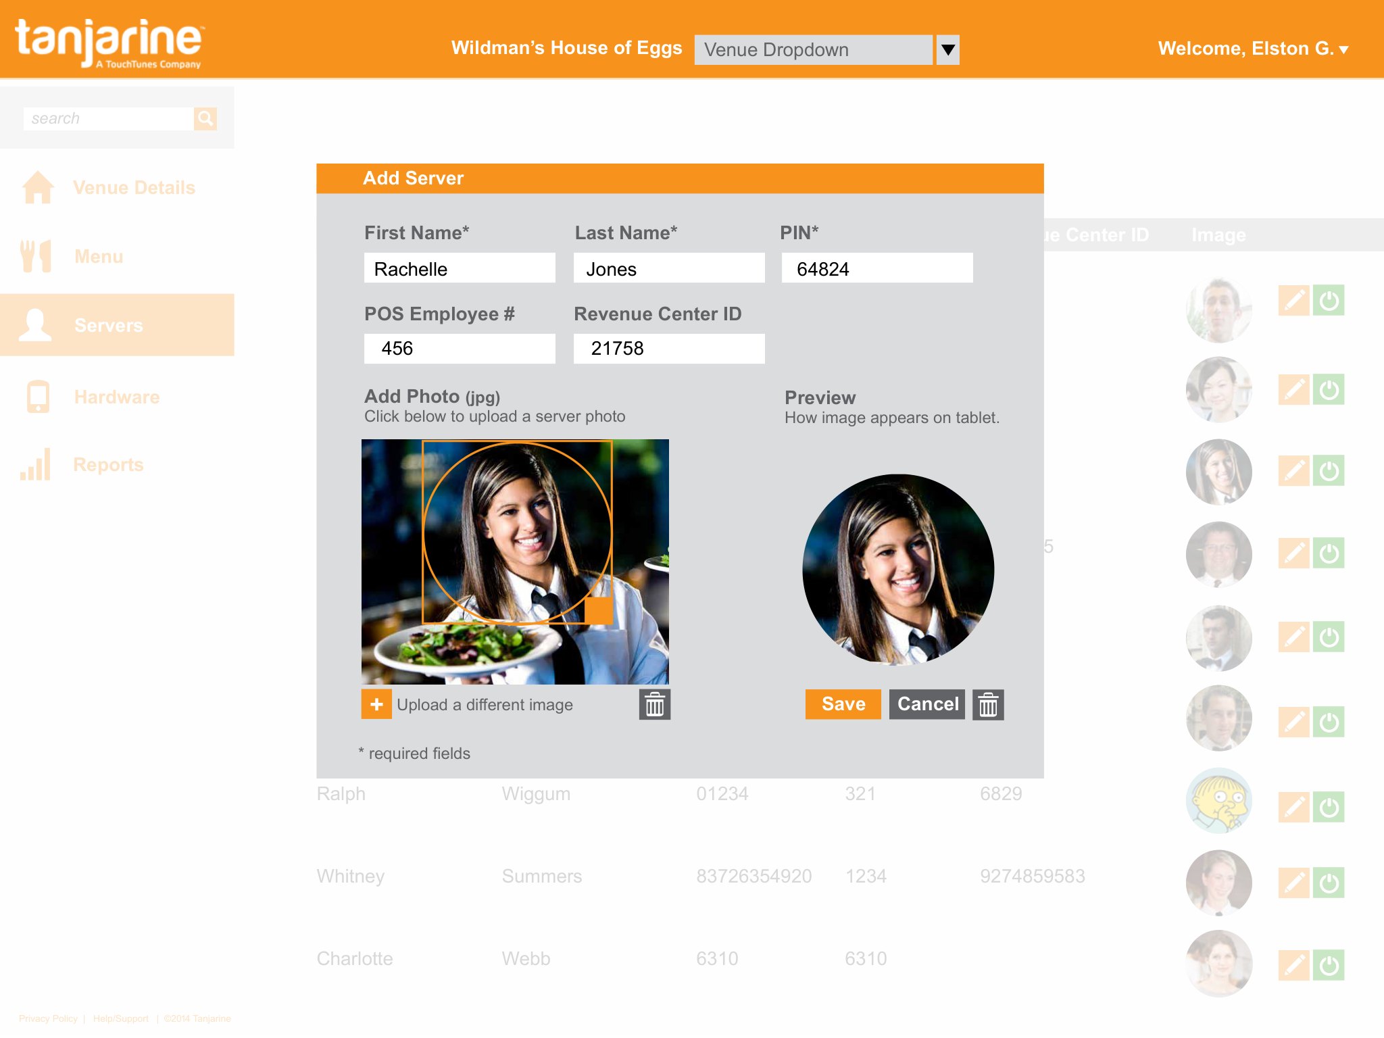Click the '83726354920' PIN cell

pos(753,876)
